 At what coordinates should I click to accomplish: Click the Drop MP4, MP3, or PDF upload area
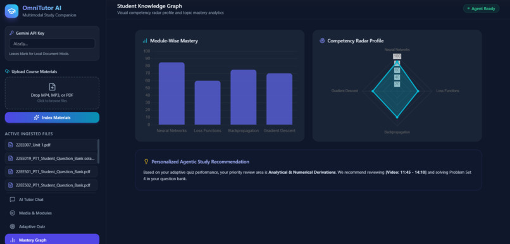click(52, 92)
